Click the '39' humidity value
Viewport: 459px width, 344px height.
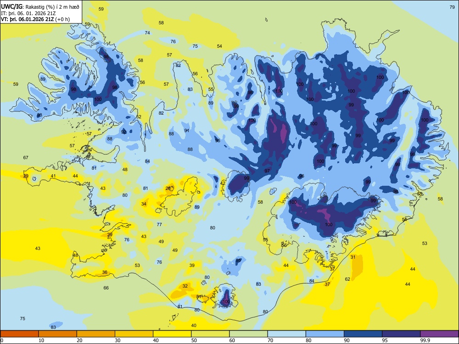[192, 266]
